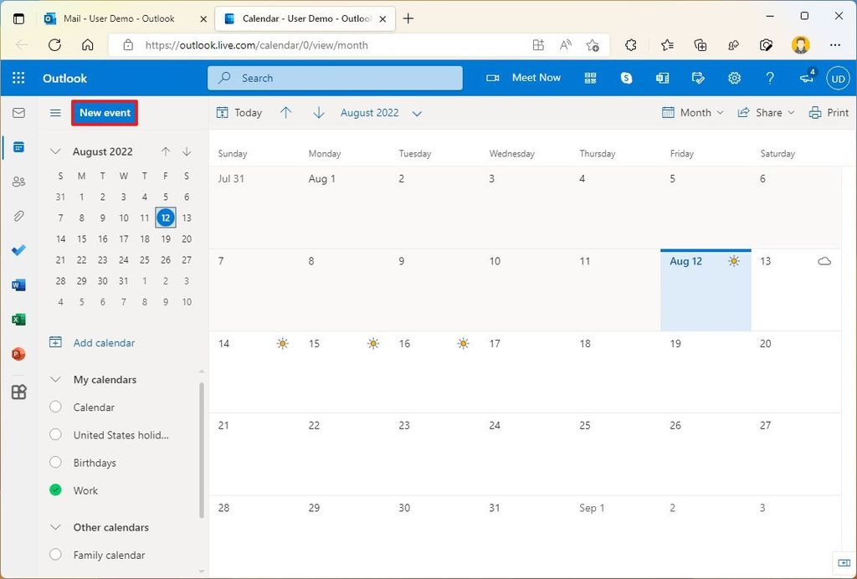Switch to the Mail - User Demo tab
This screenshot has height=579, width=857.
pyautogui.click(x=126, y=18)
